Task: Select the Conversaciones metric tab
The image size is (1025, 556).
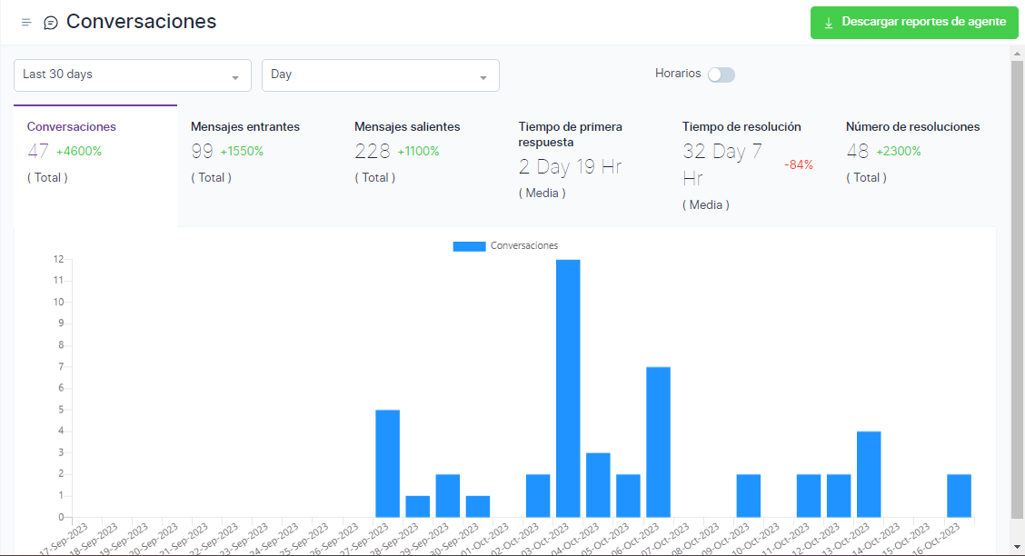Action: (x=72, y=127)
